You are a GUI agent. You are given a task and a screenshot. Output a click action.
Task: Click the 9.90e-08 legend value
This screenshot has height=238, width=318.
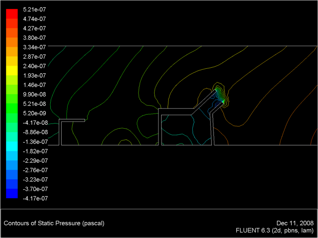coord(34,95)
